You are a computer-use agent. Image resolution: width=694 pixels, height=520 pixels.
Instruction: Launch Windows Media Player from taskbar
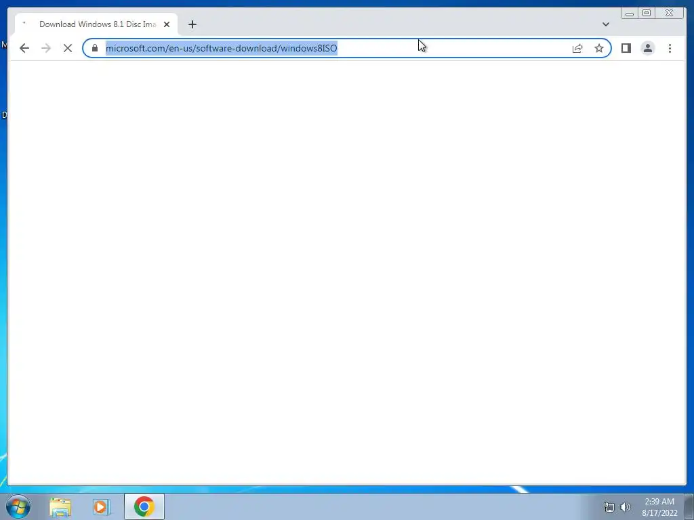tap(101, 506)
